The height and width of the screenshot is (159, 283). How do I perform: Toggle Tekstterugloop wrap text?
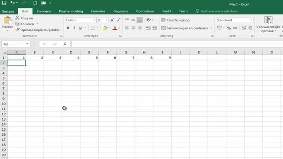[175, 20]
